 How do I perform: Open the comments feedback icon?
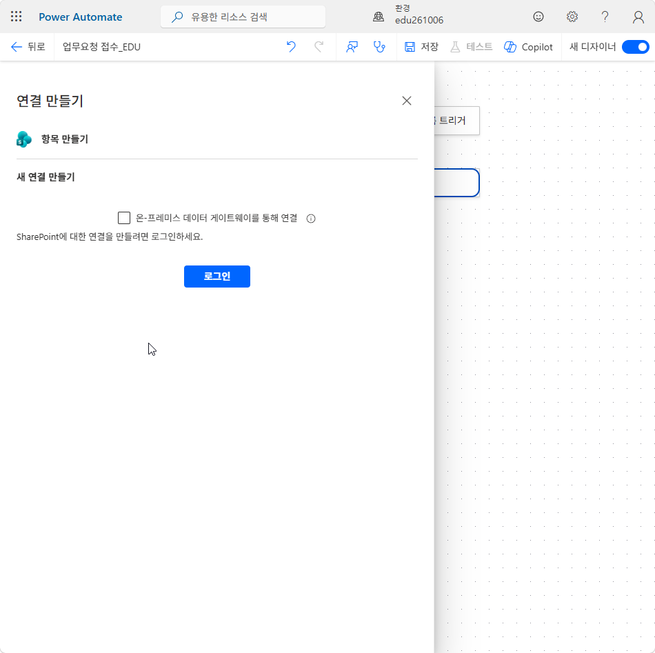(x=352, y=47)
